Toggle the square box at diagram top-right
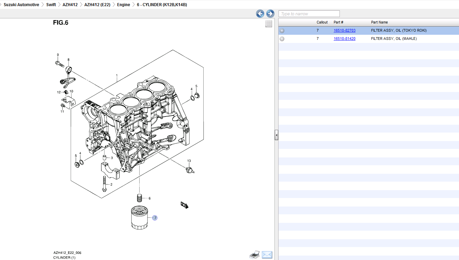Screen dimensions: 459x260 [x=269, y=24]
